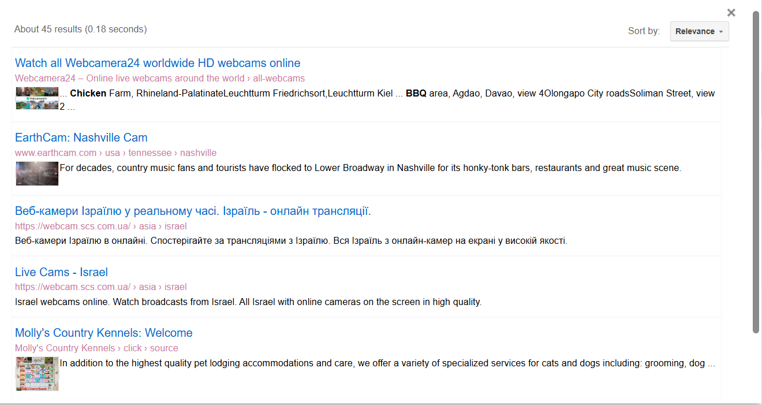Click the Webcamera24 result thumbnail image
762x405 pixels.
click(37, 98)
